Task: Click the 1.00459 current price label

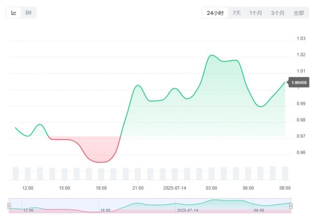Action: [x=299, y=83]
